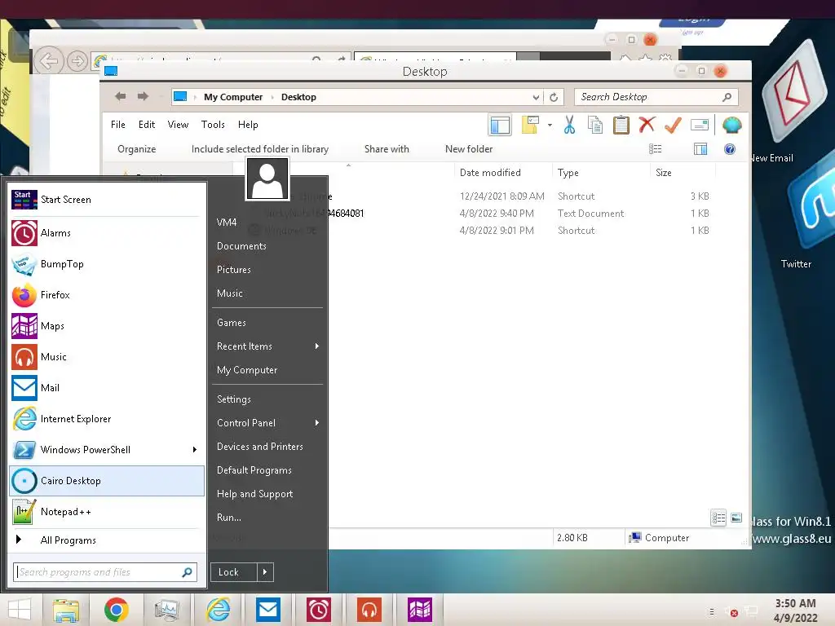Go back in Desktop explorer window
This screenshot has width=835, height=626.
click(x=121, y=96)
